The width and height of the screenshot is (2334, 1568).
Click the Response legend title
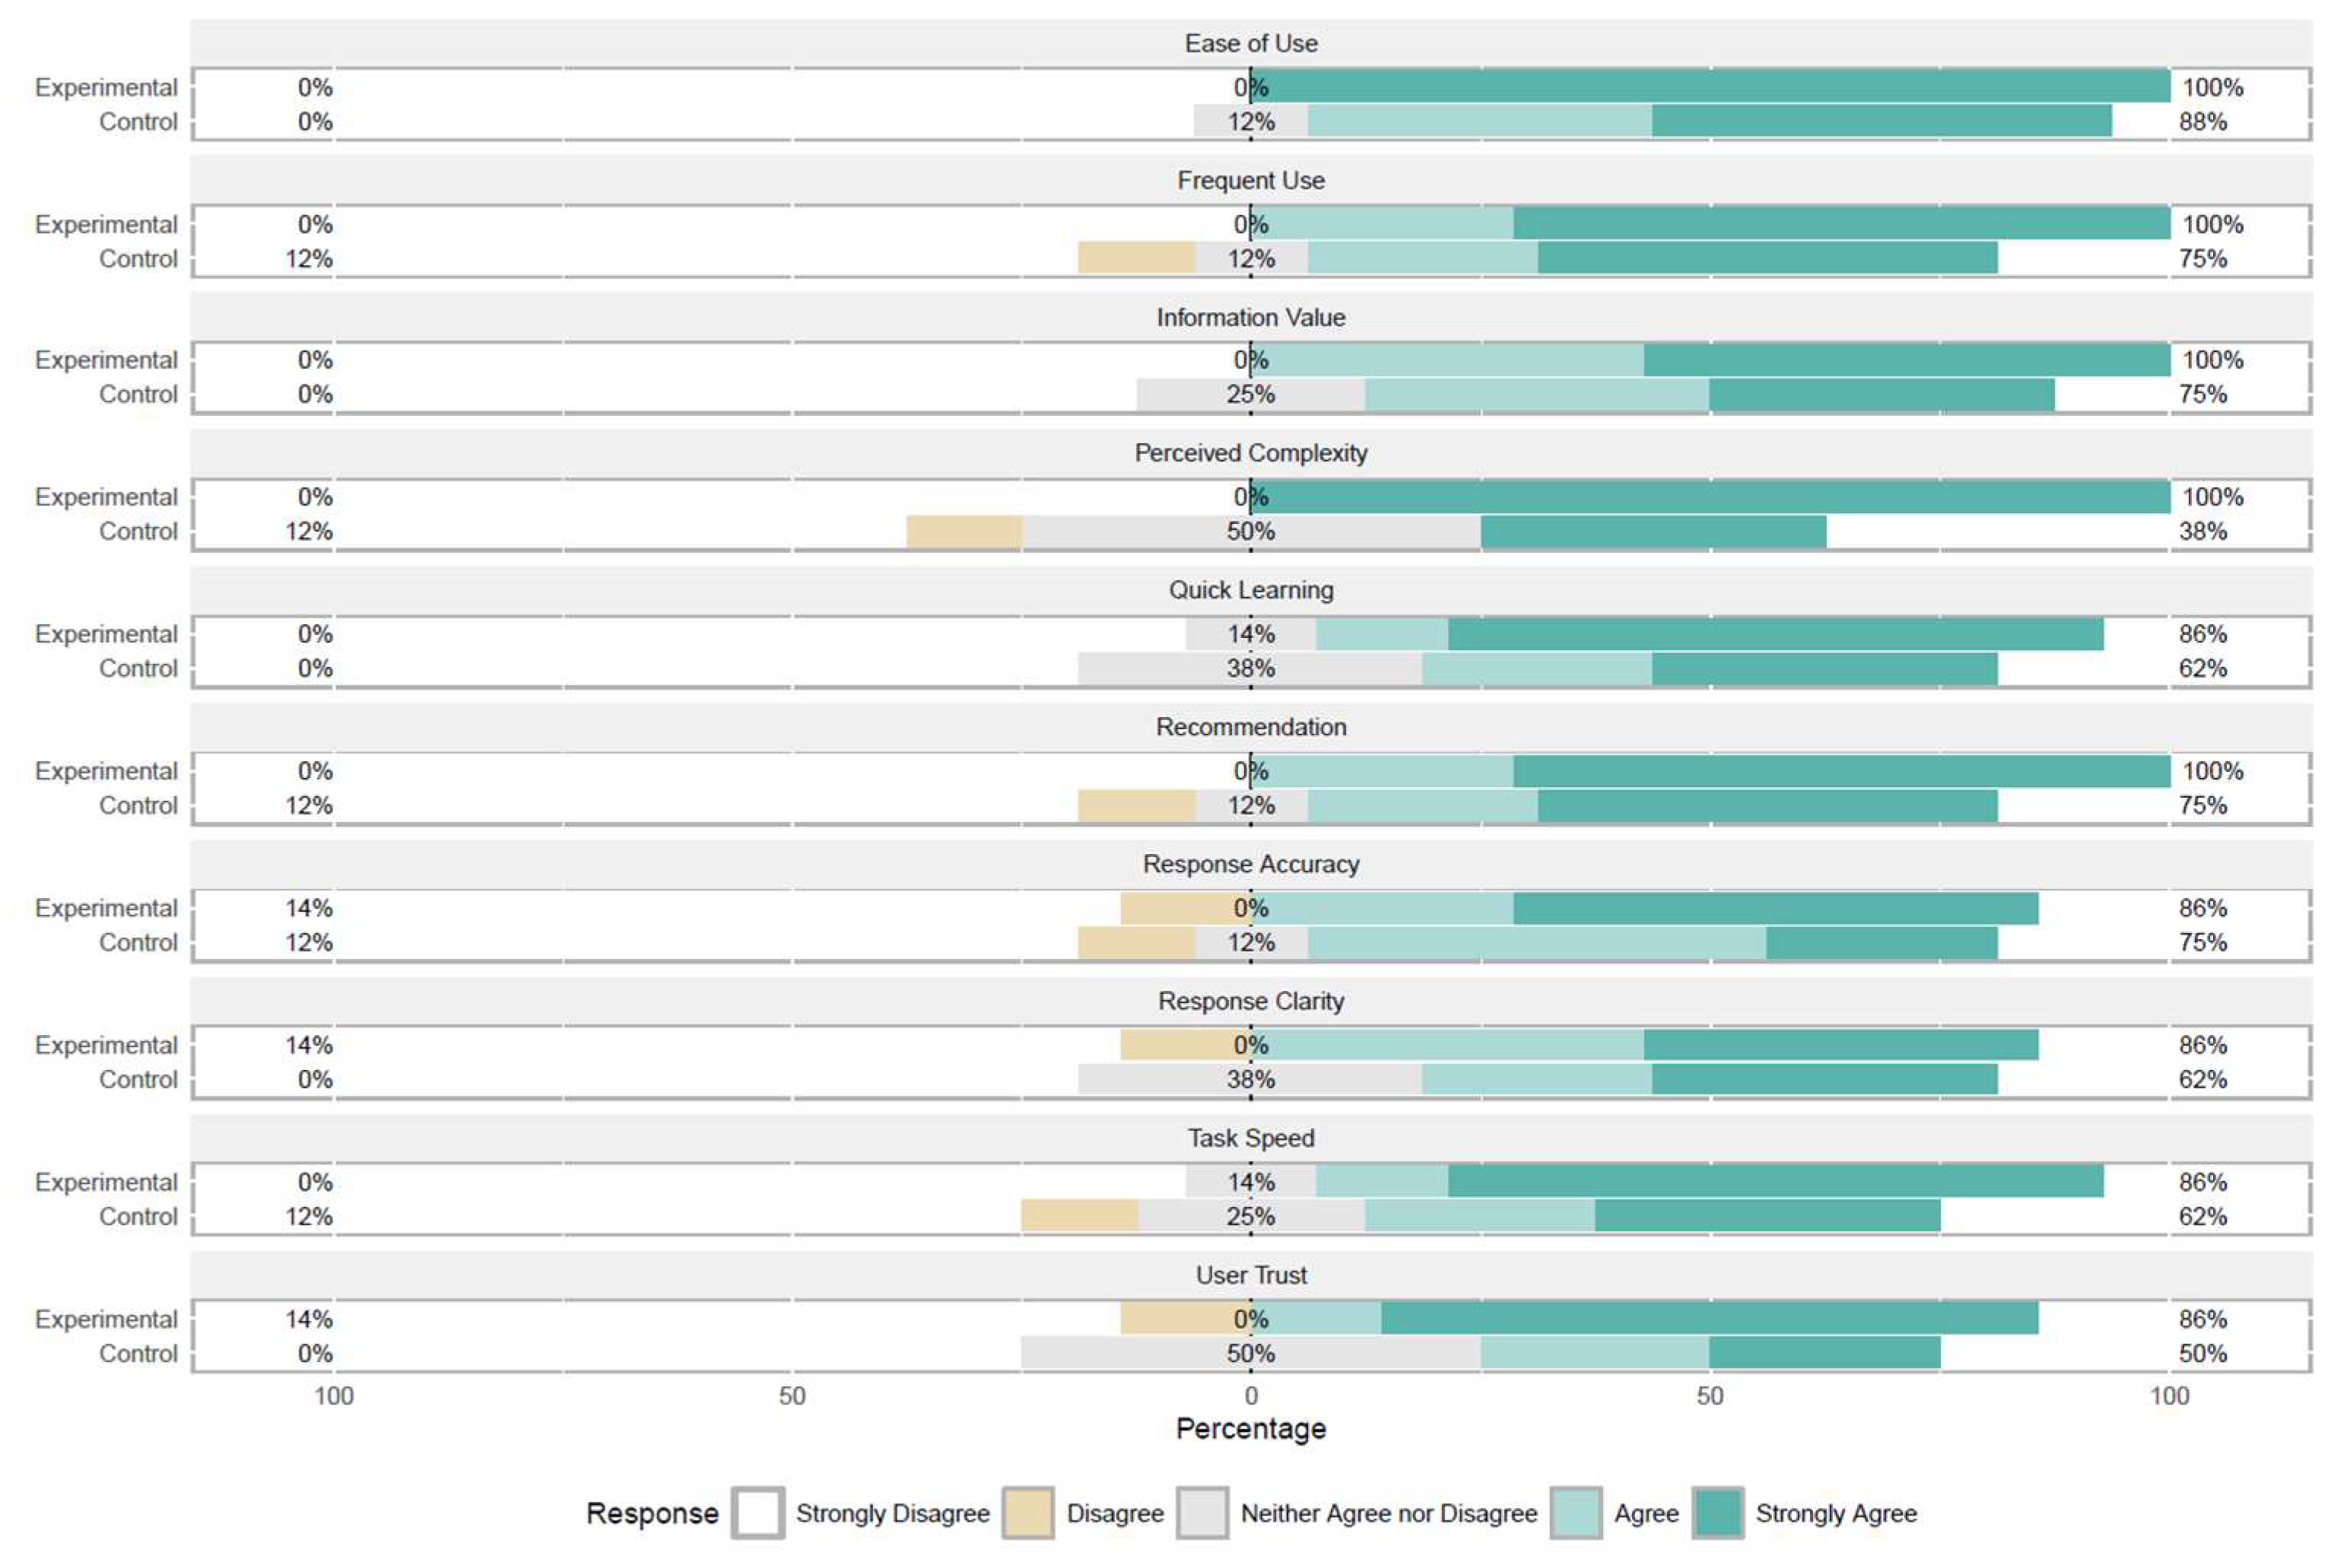(652, 1513)
